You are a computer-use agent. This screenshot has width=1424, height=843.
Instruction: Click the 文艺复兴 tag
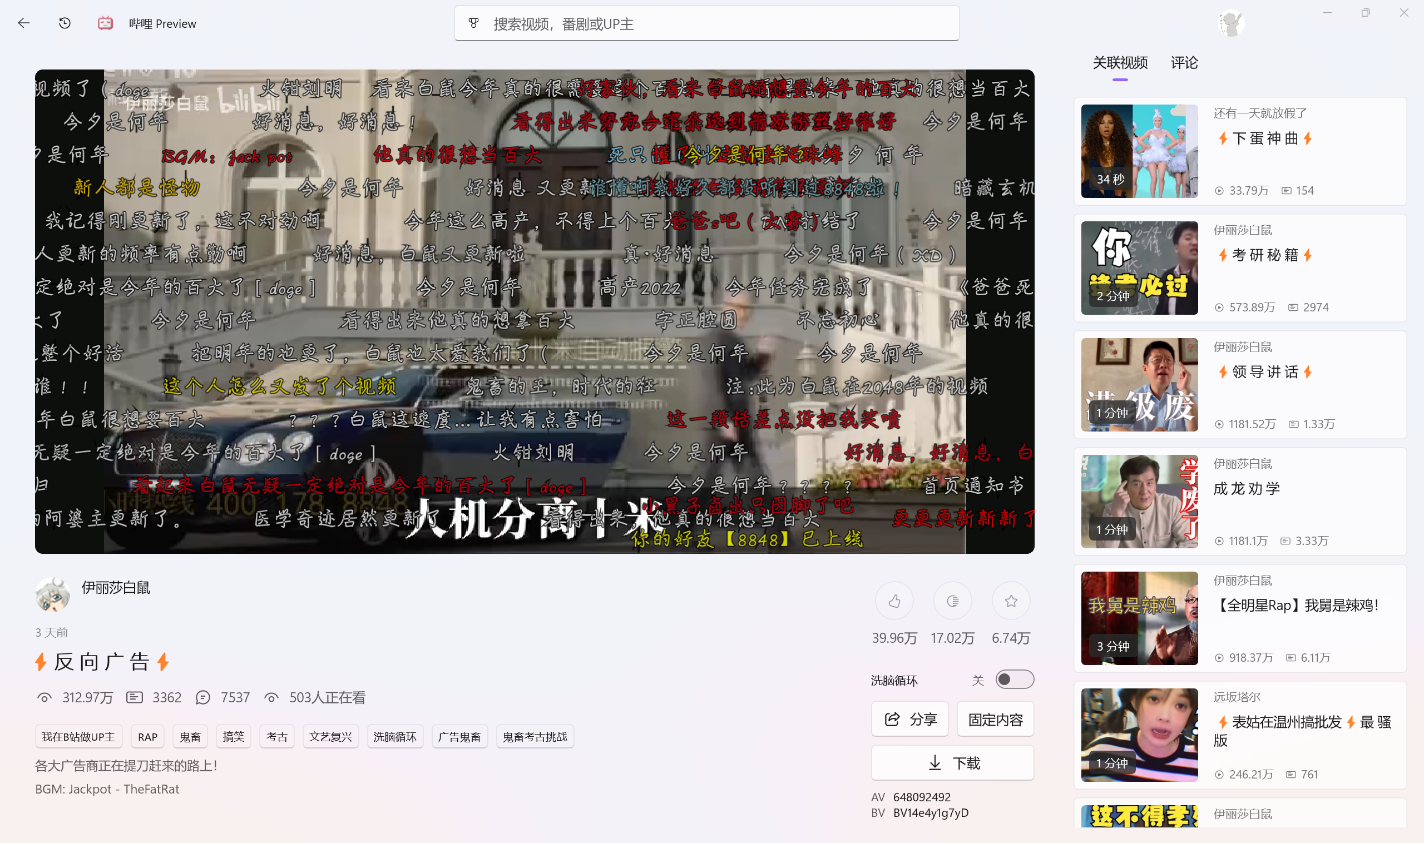click(330, 736)
